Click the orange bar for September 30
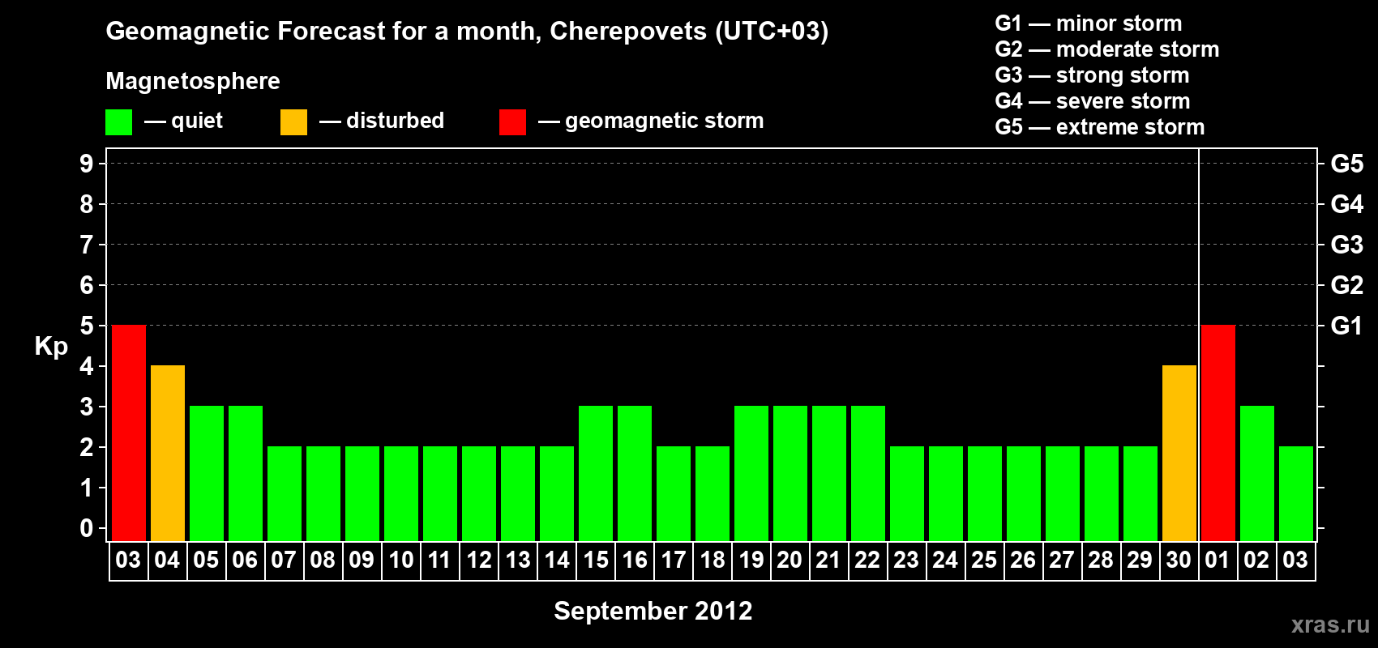The height and width of the screenshot is (648, 1378). click(1179, 453)
